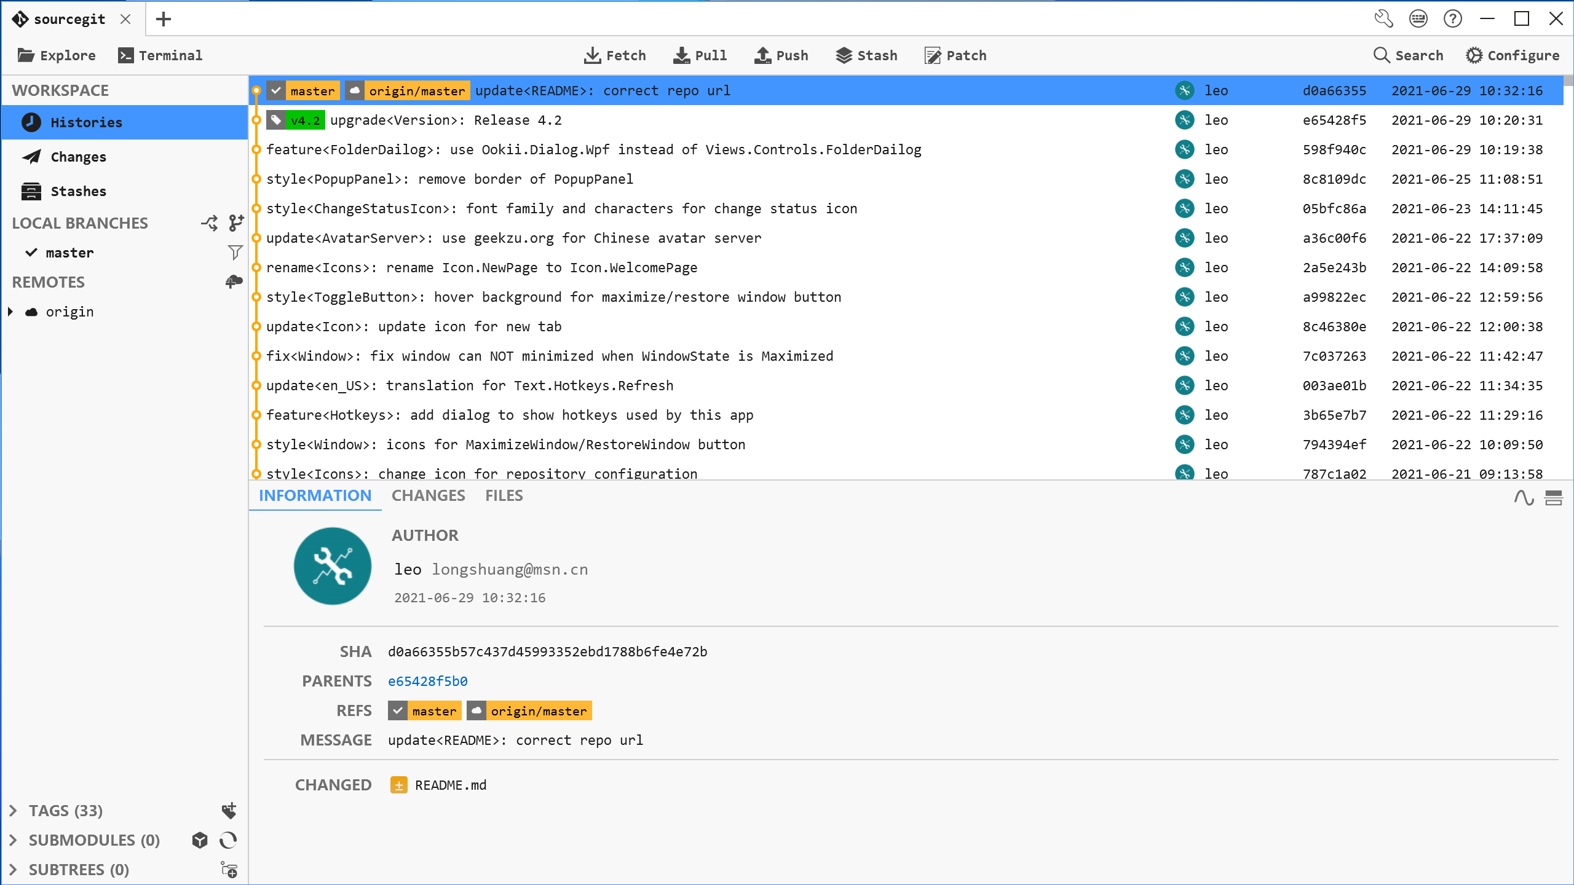Expand the origin remote

[x=10, y=312]
